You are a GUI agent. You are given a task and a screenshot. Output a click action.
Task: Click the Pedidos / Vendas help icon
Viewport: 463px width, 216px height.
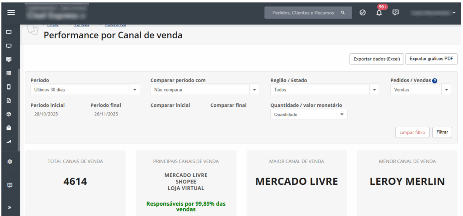click(x=435, y=81)
